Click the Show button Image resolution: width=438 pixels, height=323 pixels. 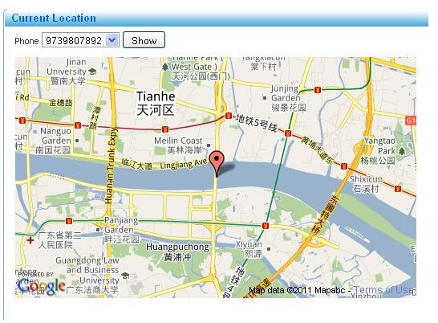coord(144,40)
